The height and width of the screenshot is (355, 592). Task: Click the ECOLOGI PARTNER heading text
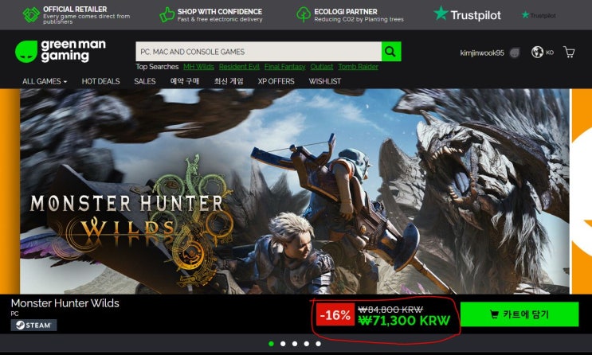click(x=346, y=12)
